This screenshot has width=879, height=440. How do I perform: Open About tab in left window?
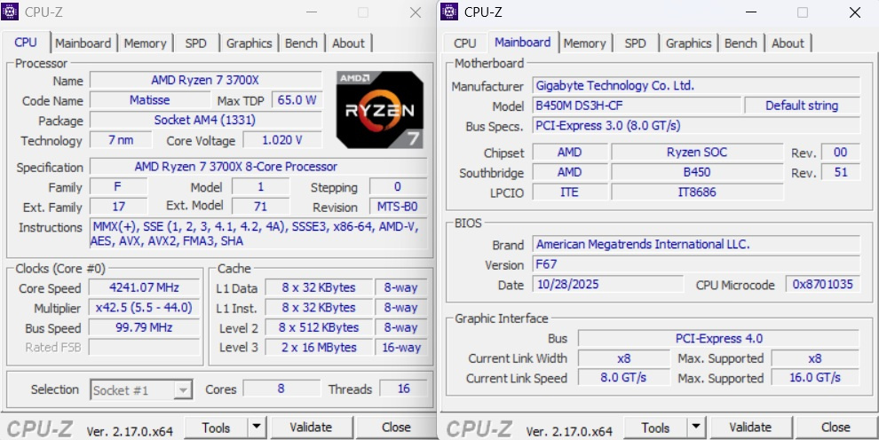pyautogui.click(x=348, y=43)
